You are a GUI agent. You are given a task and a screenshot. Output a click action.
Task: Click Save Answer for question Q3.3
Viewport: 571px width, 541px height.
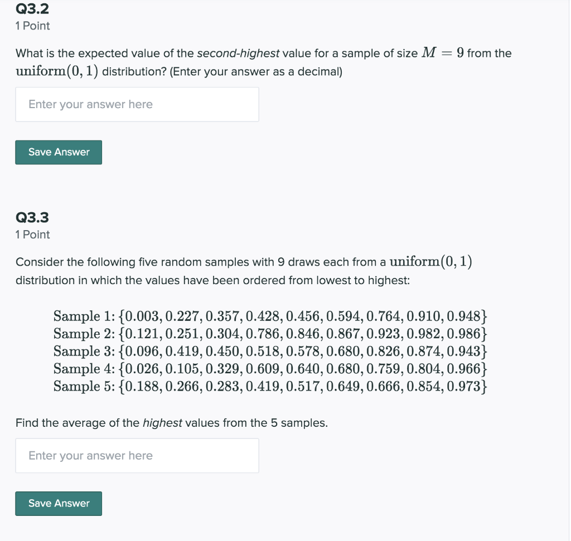pyautogui.click(x=58, y=503)
